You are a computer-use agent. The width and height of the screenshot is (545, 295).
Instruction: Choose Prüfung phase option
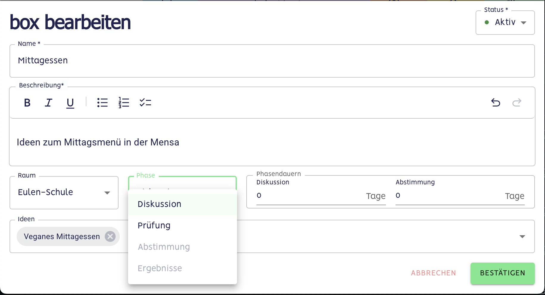pyautogui.click(x=154, y=226)
